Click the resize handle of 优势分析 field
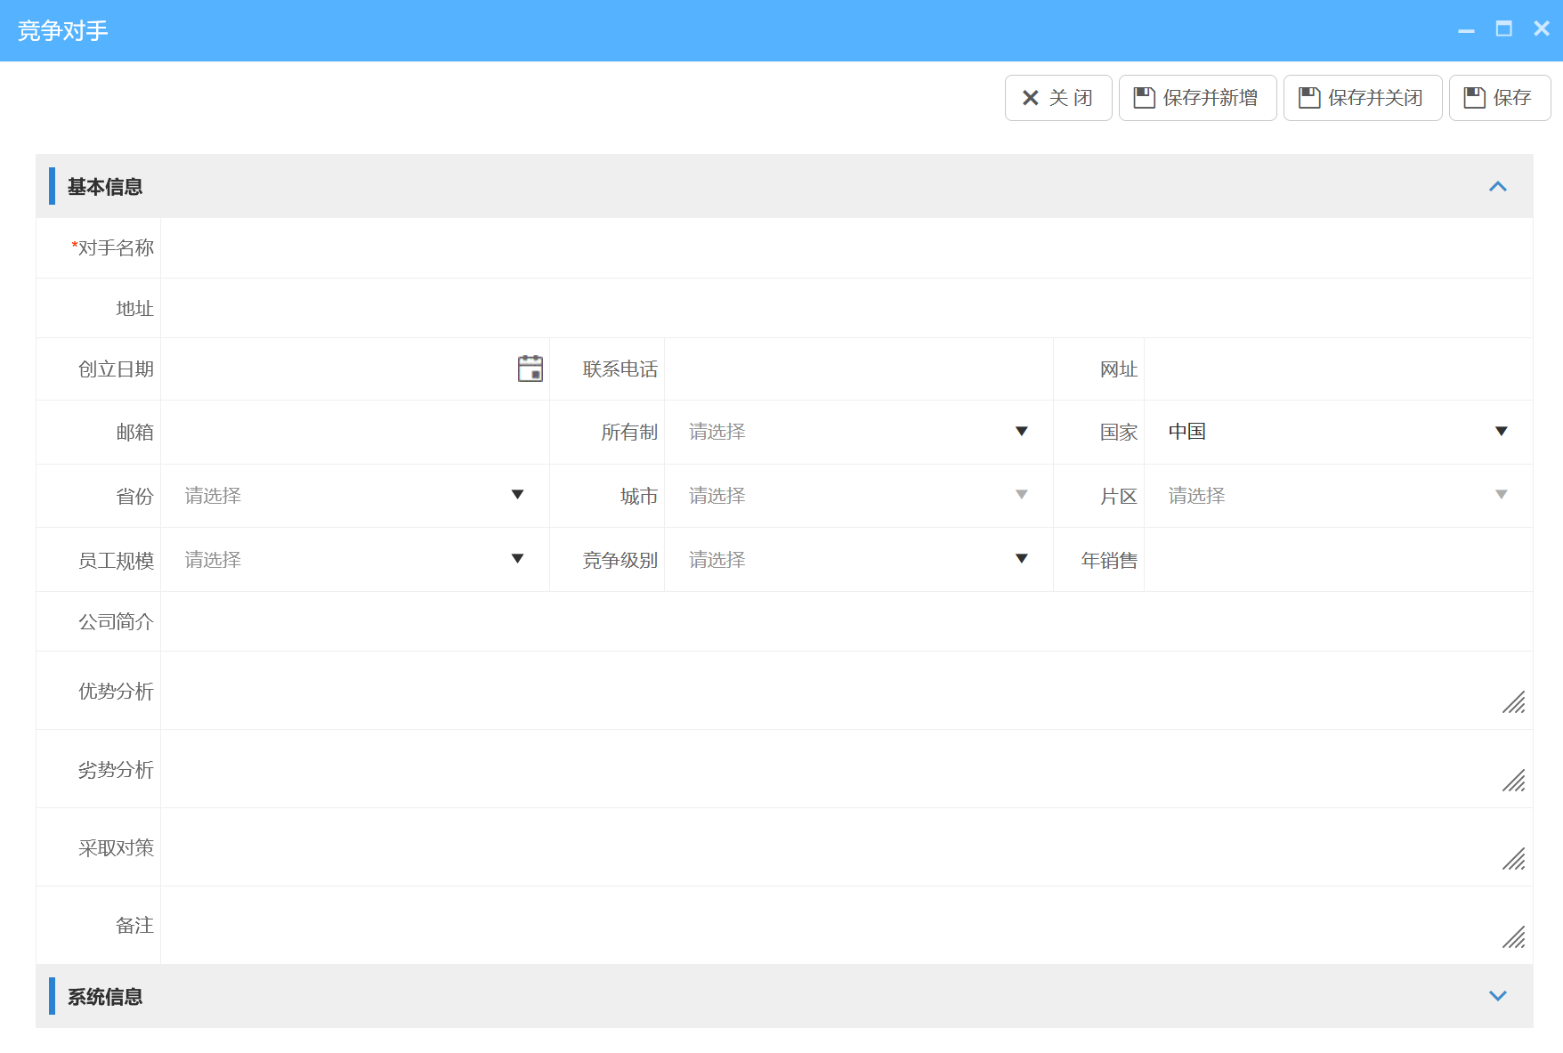1563x1053 pixels. (x=1515, y=703)
